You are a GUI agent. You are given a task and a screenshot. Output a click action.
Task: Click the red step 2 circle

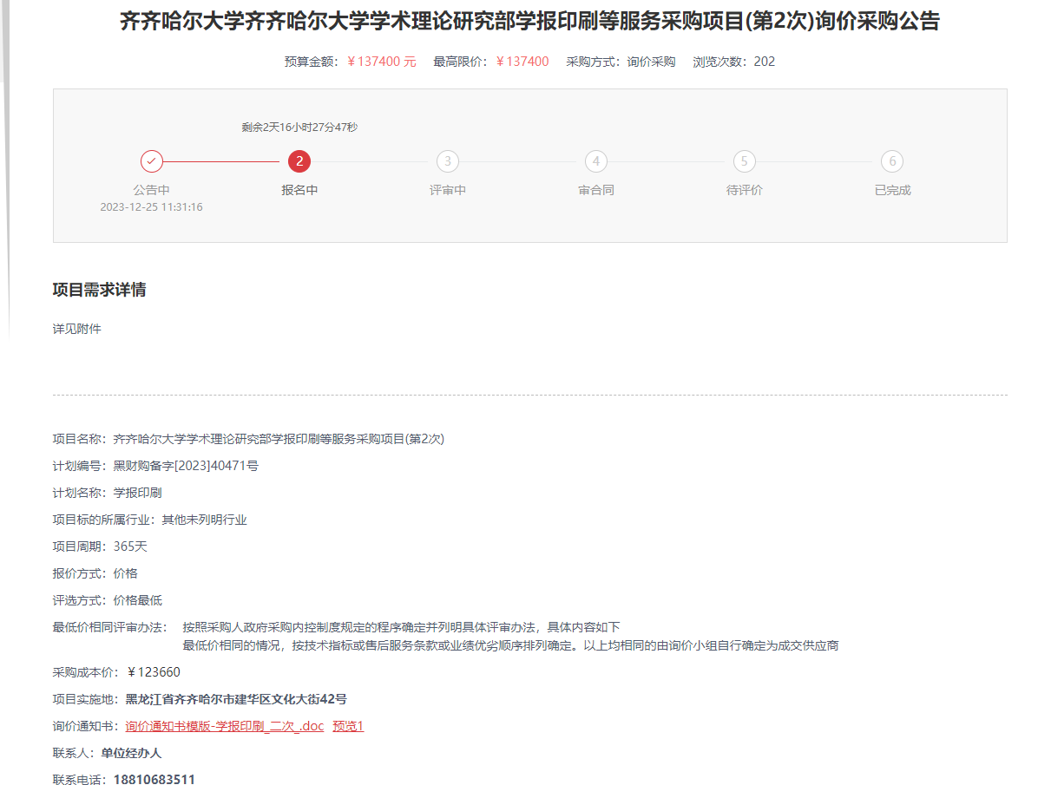coord(299,161)
